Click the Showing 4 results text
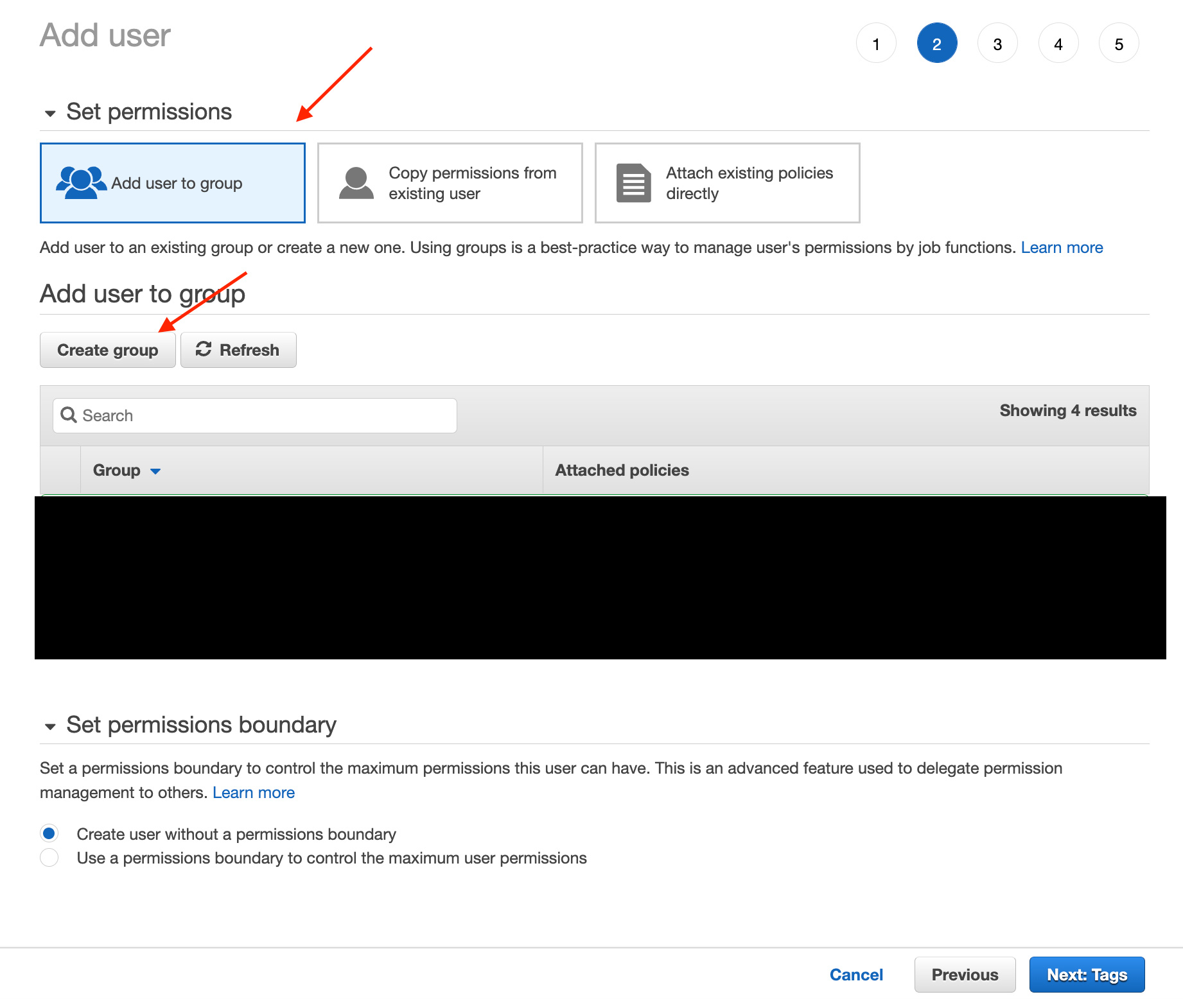This screenshot has height=999, width=1183. pos(1068,411)
